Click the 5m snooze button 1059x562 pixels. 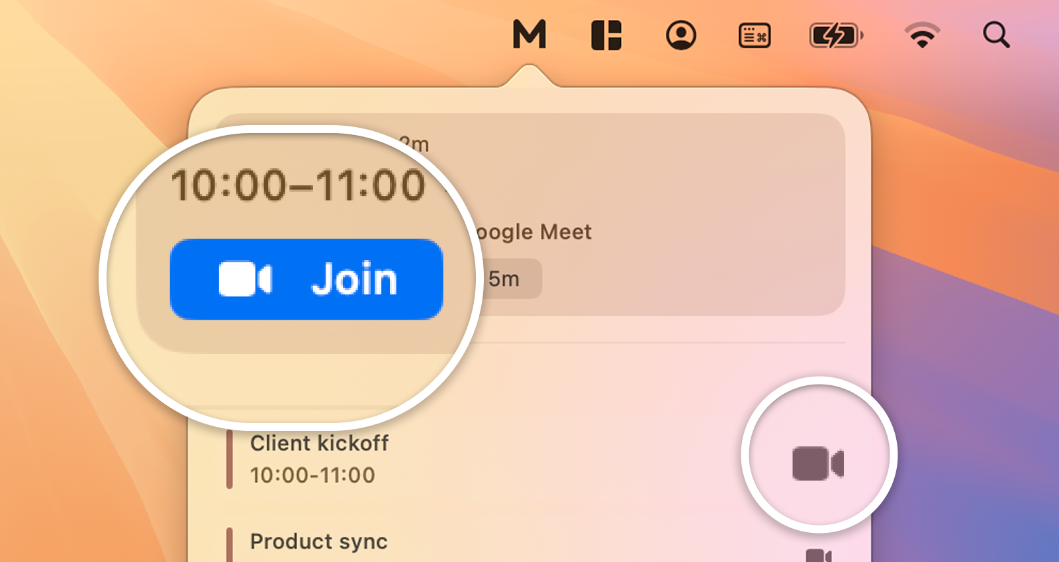[x=505, y=279]
